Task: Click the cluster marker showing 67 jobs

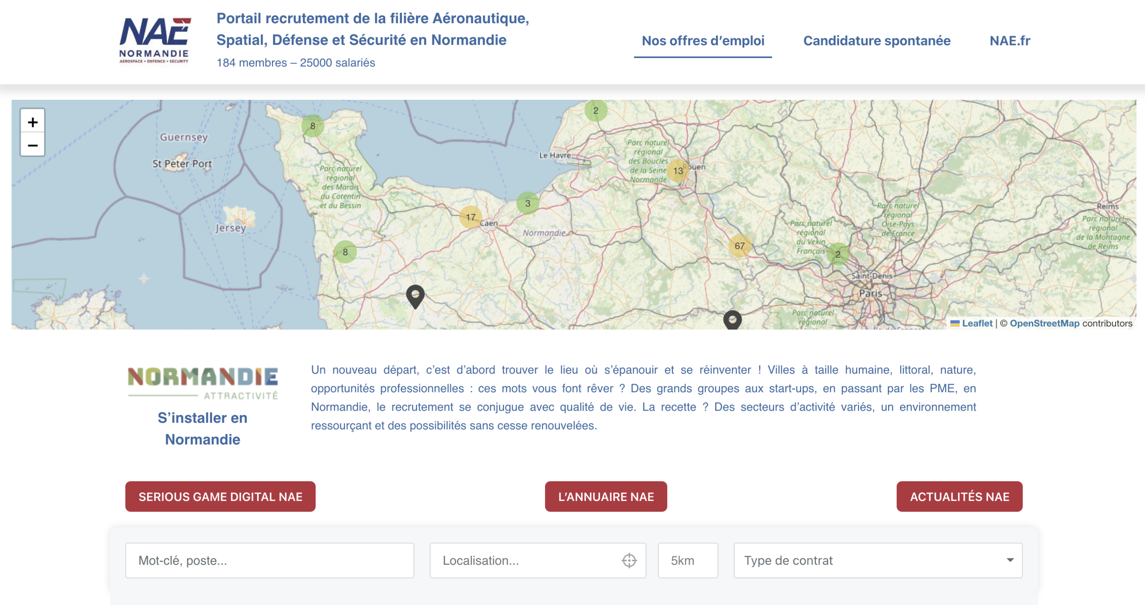Action: click(739, 245)
